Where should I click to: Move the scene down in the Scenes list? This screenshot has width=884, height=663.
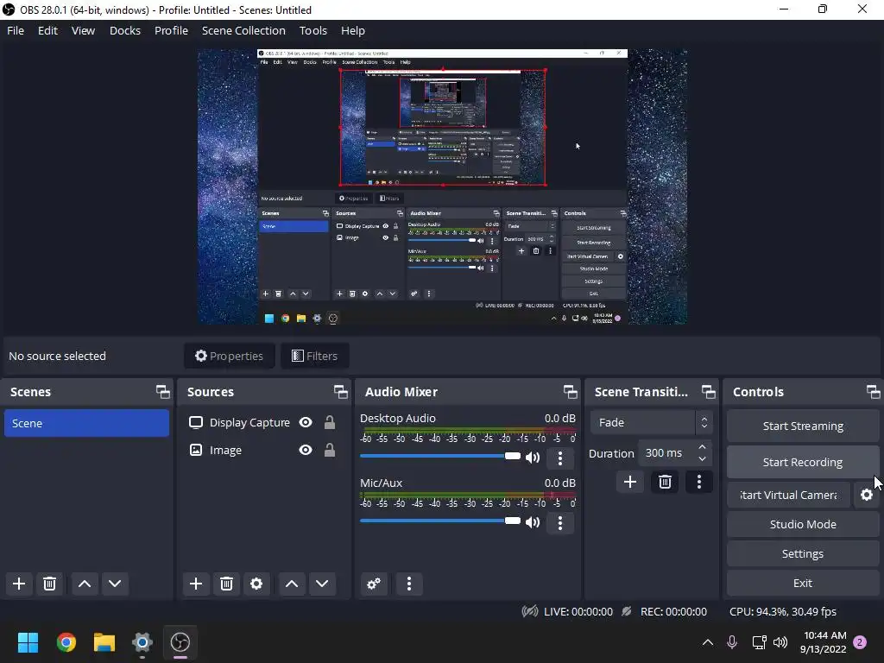point(115,584)
